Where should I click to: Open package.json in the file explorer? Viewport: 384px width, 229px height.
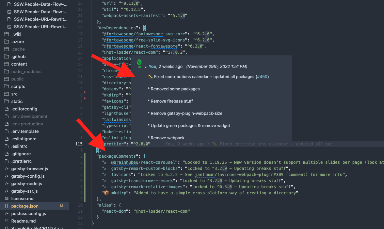[x=25, y=206]
